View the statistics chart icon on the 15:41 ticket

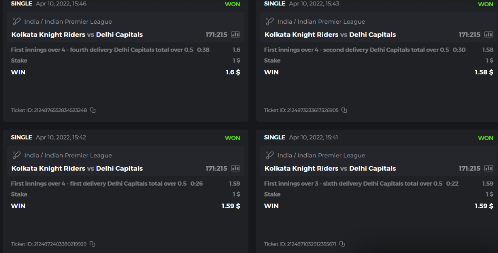click(x=489, y=168)
